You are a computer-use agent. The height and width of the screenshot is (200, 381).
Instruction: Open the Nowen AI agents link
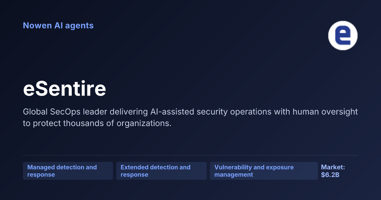(58, 25)
